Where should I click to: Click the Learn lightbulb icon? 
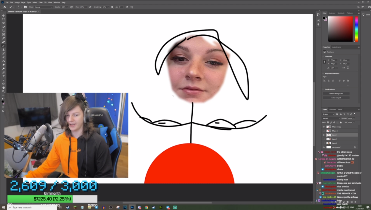(363, 15)
